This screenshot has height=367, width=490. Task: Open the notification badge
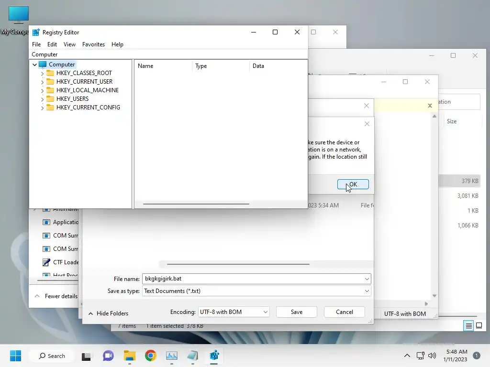coord(477,356)
